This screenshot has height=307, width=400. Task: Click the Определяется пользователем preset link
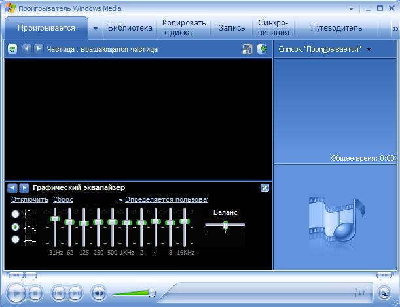166,199
